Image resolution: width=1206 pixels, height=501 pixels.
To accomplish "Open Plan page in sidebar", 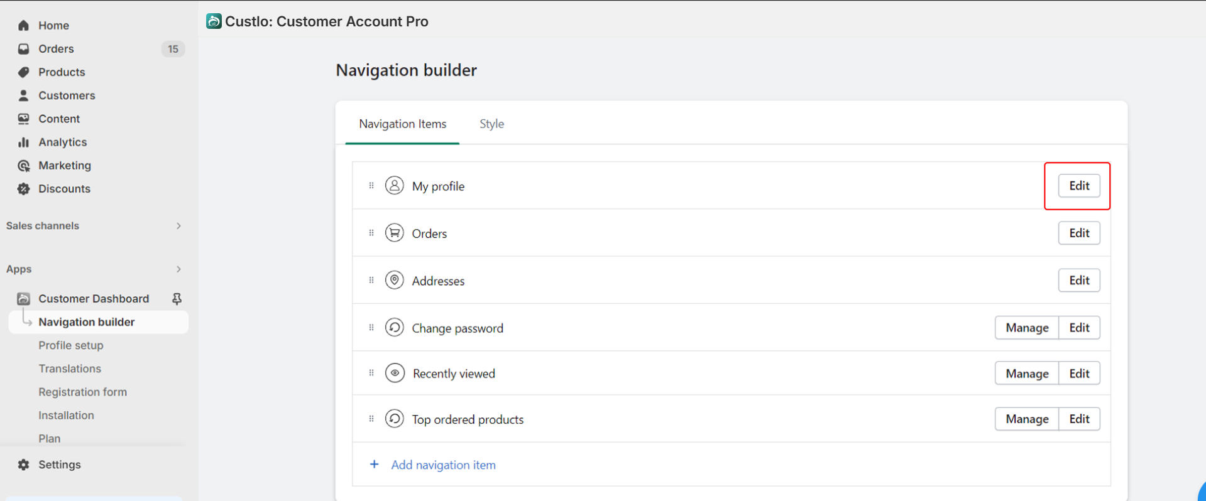I will 50,438.
